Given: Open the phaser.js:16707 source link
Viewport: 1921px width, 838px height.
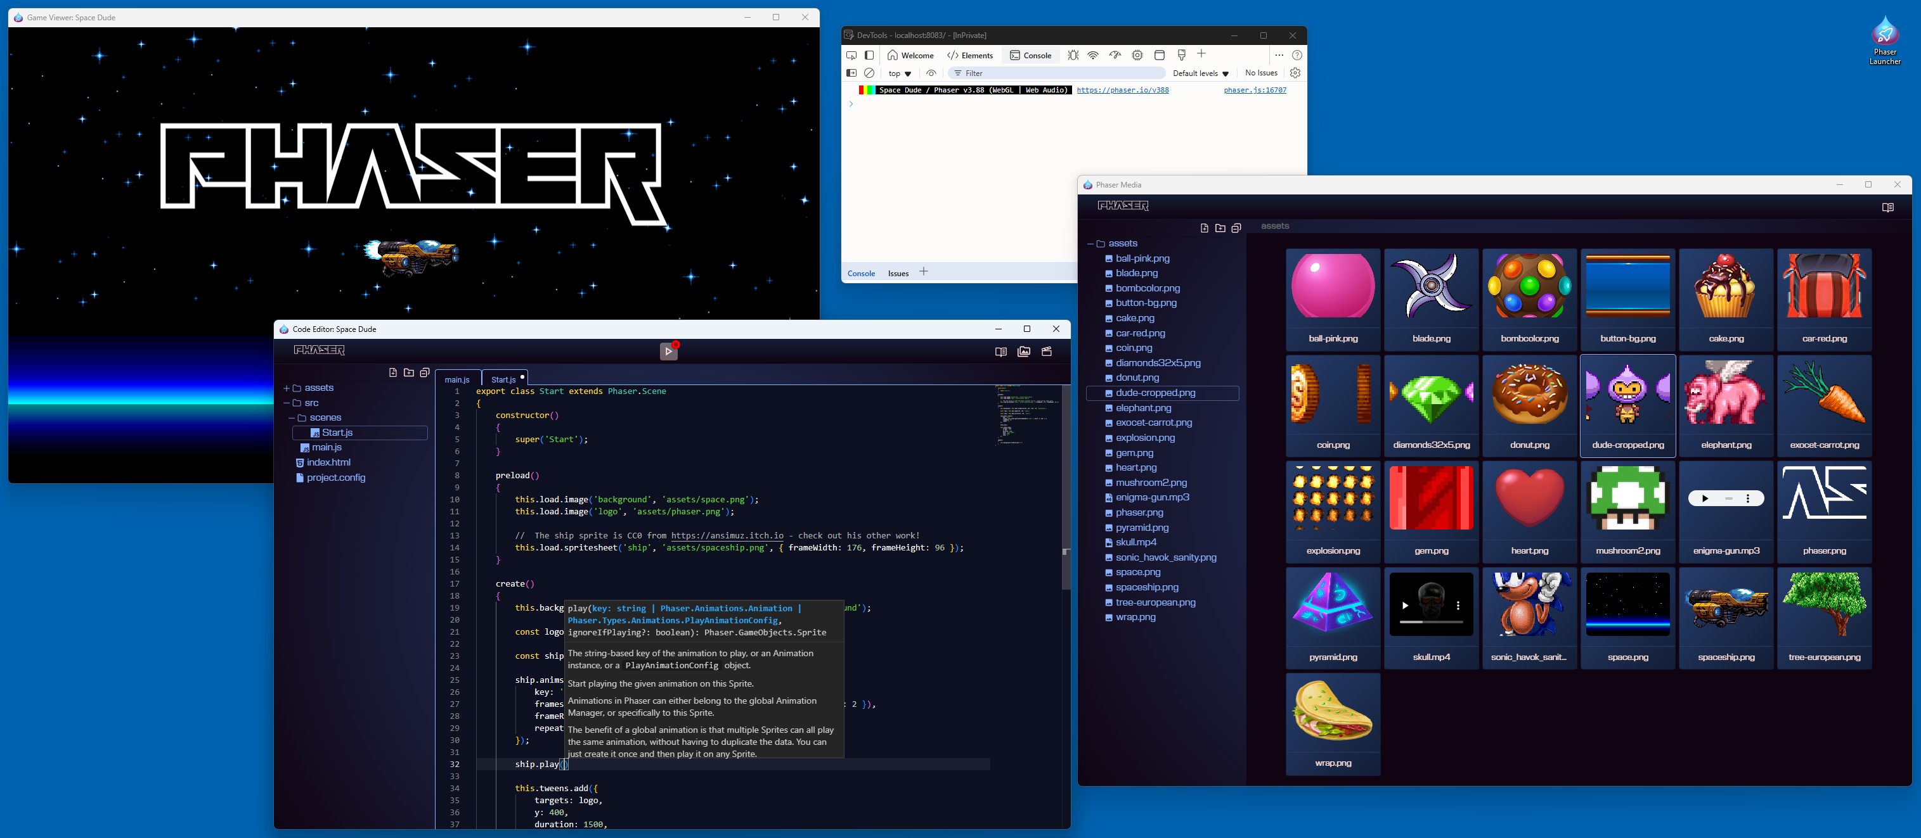Looking at the screenshot, I should point(1254,90).
